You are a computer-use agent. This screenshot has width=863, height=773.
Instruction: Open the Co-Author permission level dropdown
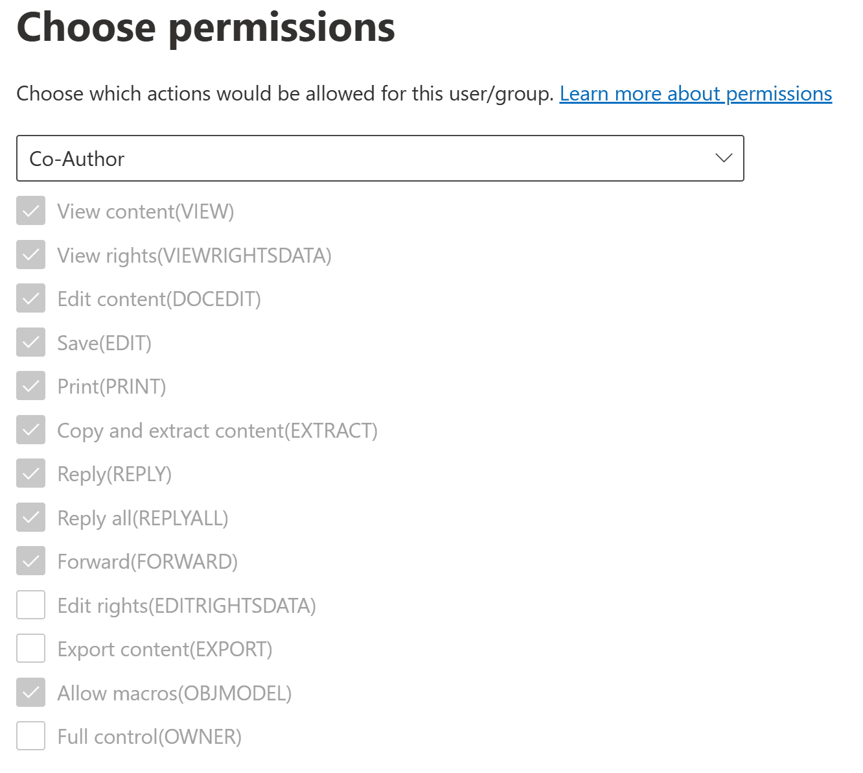point(380,158)
